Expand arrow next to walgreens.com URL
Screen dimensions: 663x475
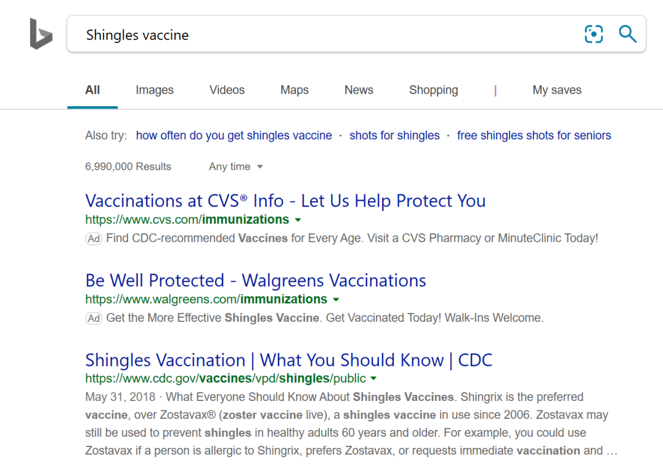pyautogui.click(x=336, y=299)
